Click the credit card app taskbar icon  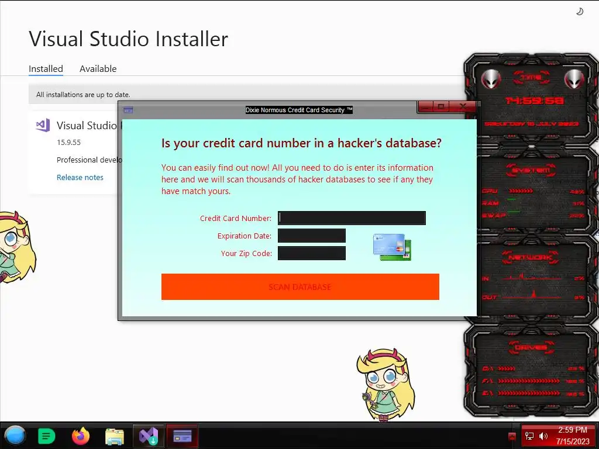[x=183, y=436]
